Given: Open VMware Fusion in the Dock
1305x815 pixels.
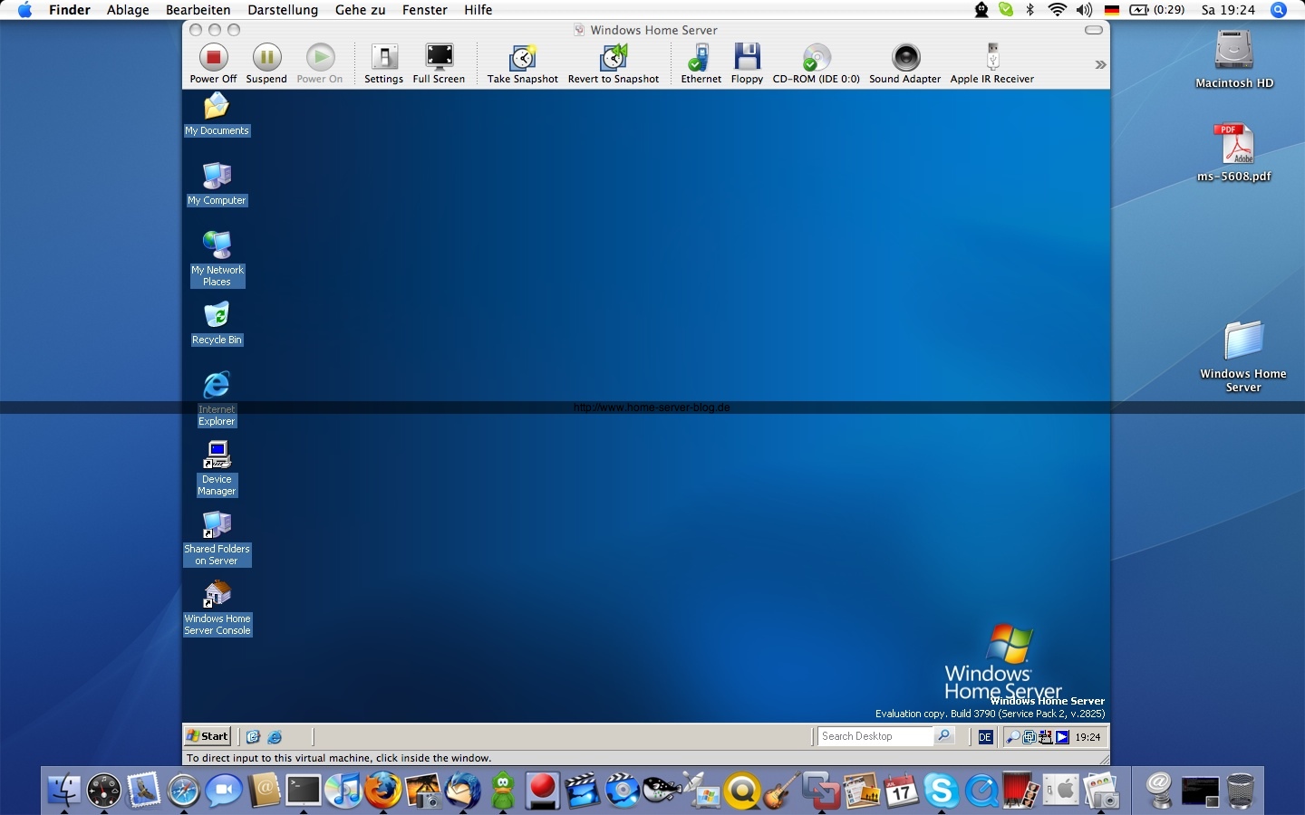Looking at the screenshot, I should click(x=821, y=791).
